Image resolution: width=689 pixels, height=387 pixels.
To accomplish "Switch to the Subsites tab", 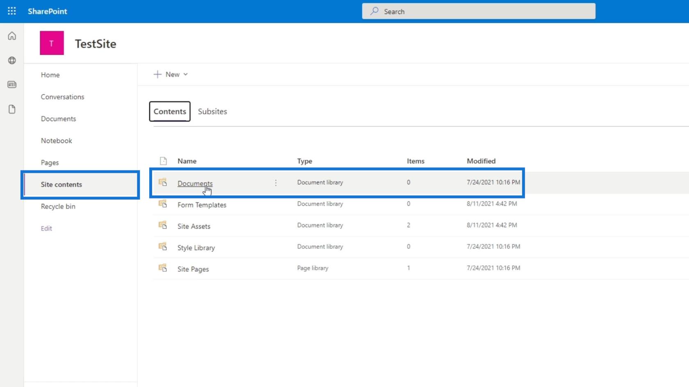I will (212, 111).
